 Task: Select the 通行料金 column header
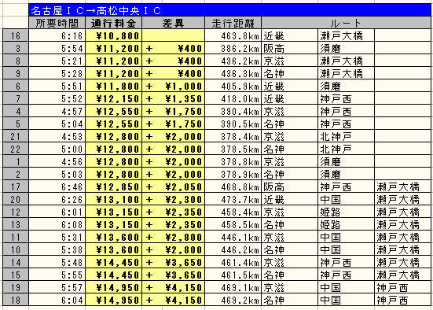point(114,23)
